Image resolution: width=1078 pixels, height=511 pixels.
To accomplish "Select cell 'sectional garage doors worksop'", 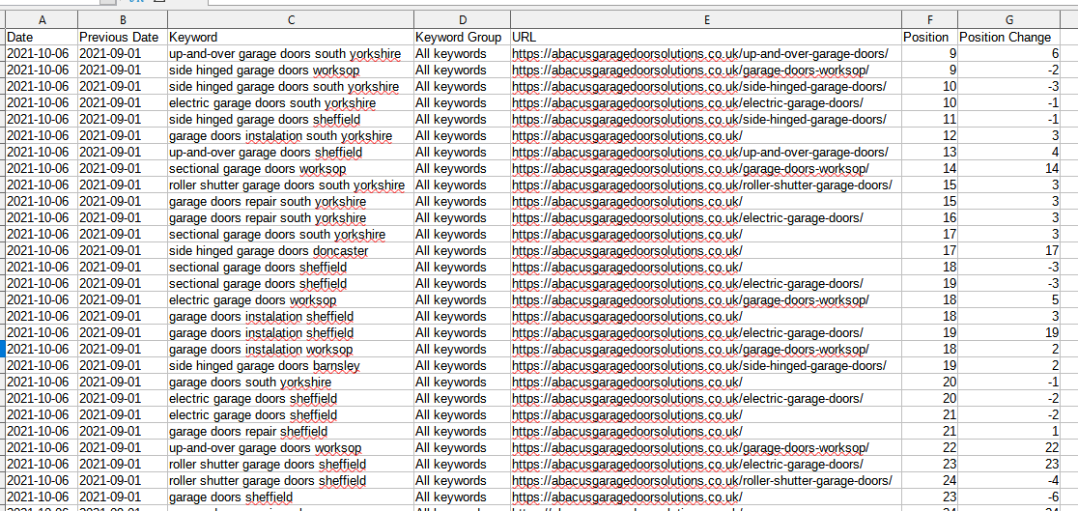I will coord(291,168).
